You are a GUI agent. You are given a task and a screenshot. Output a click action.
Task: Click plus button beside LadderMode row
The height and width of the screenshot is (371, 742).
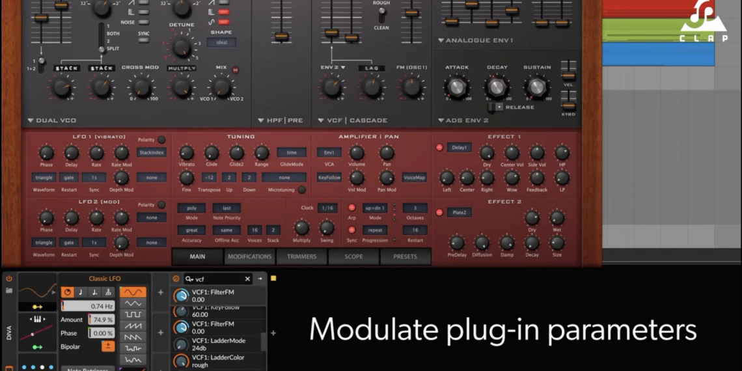(160, 333)
